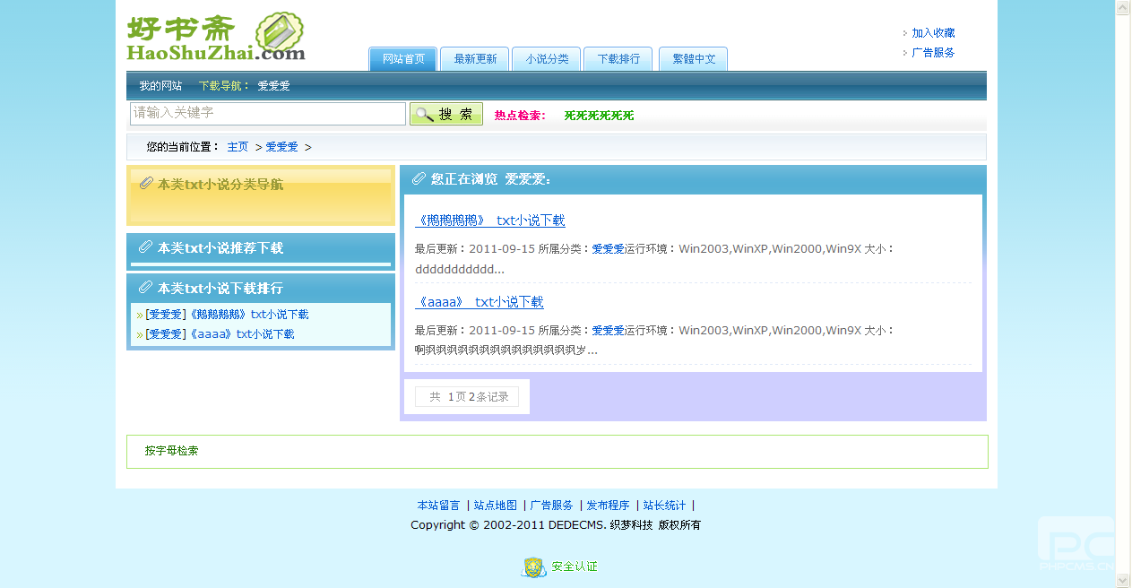Click hot search keyword 死死死死死死
1132x588 pixels.
pos(599,116)
